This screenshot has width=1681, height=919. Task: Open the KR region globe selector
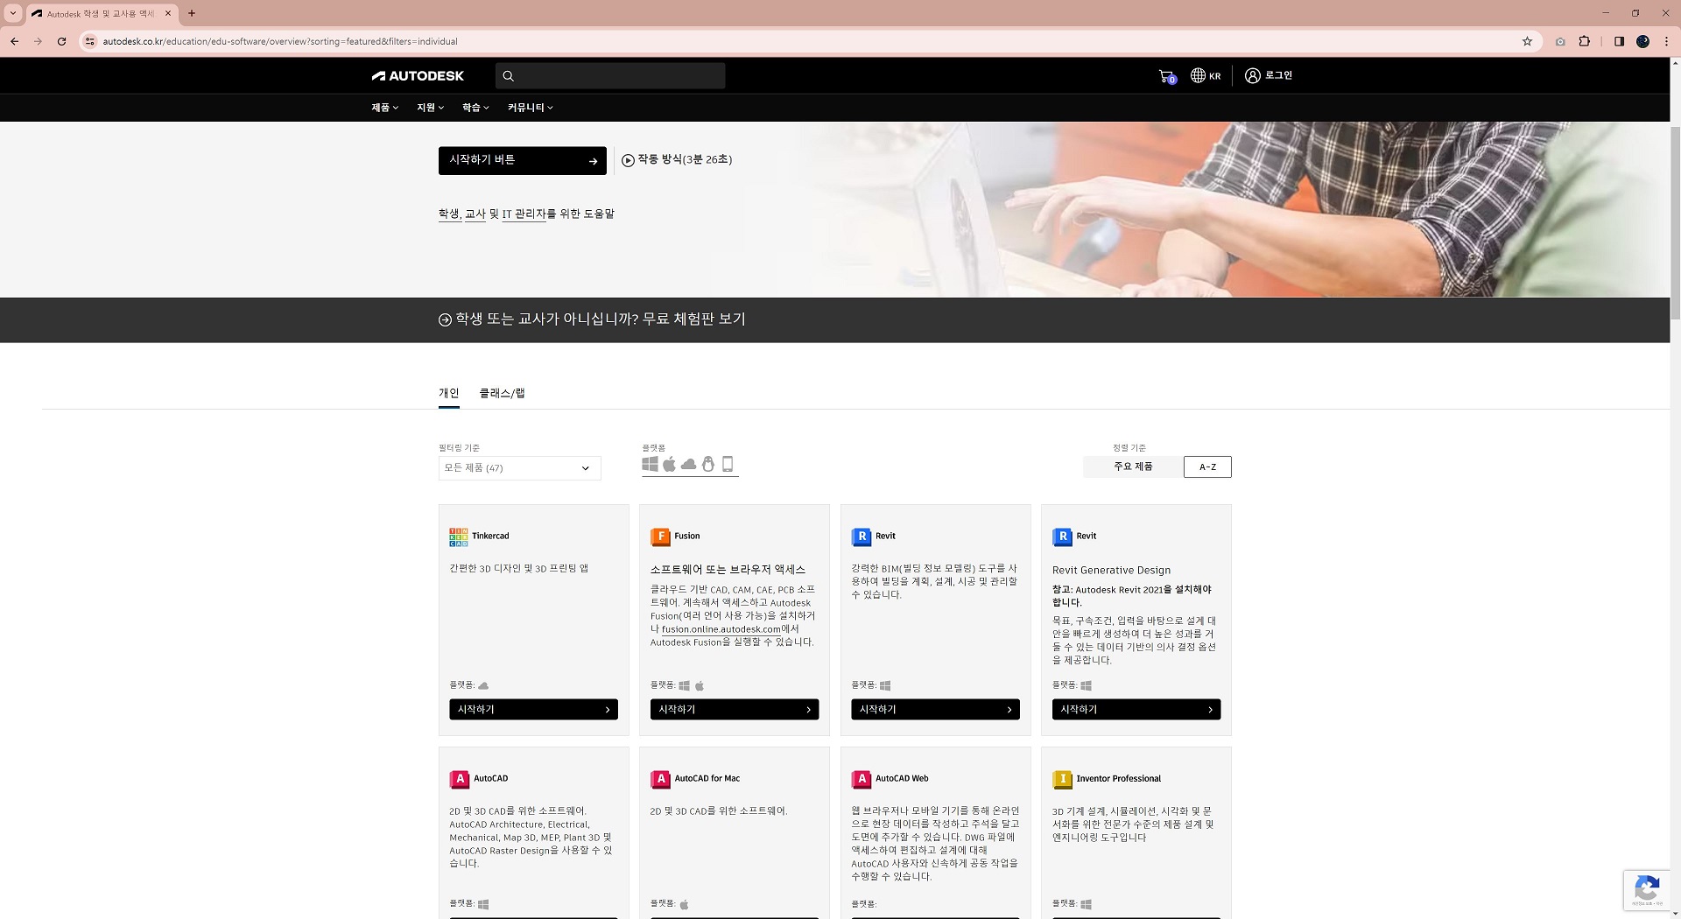point(1206,76)
